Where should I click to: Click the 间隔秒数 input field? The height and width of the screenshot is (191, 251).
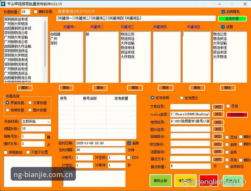click(x=36, y=129)
